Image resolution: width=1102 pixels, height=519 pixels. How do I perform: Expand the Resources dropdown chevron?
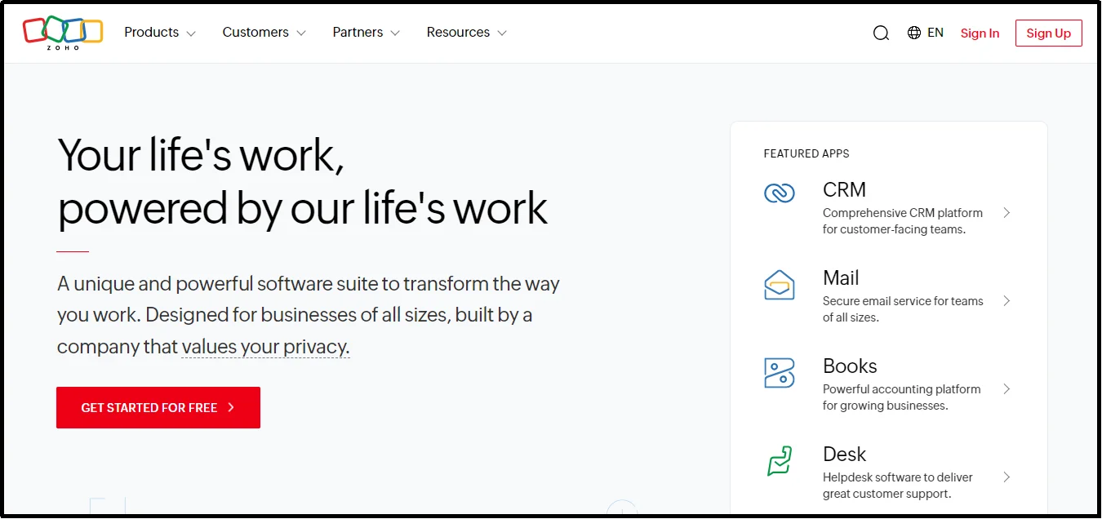[x=502, y=33]
